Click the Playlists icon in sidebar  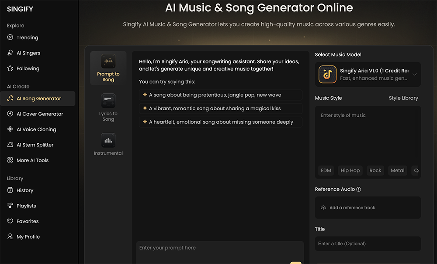click(x=10, y=206)
